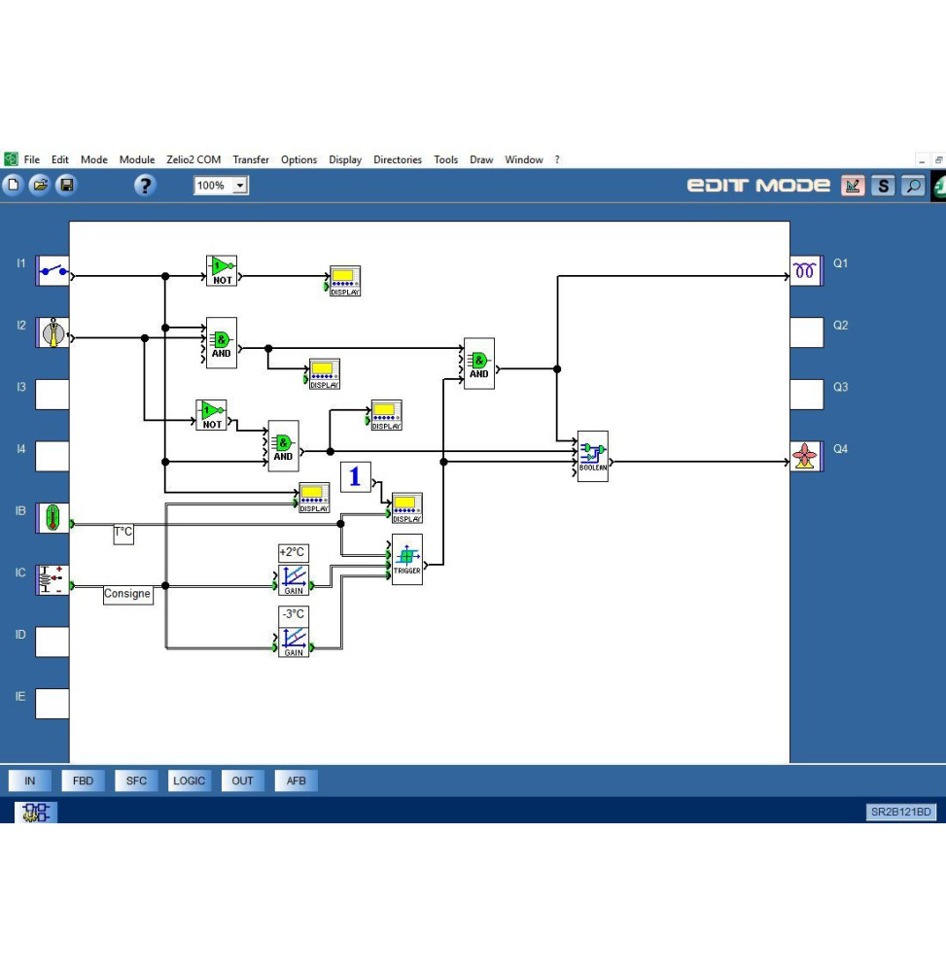The image size is (946, 972).
Task: Select the FBD function tab
Action: (84, 781)
